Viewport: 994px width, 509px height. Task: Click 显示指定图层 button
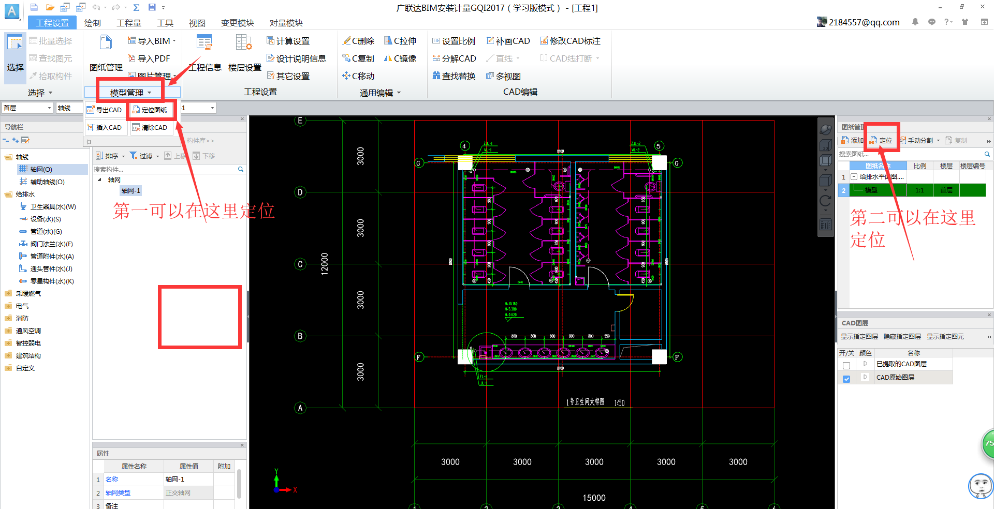(x=859, y=337)
